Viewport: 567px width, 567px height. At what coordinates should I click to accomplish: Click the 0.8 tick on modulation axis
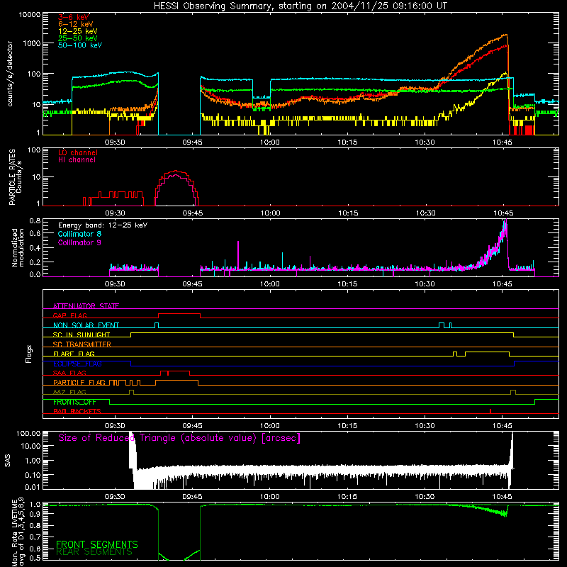point(35,220)
